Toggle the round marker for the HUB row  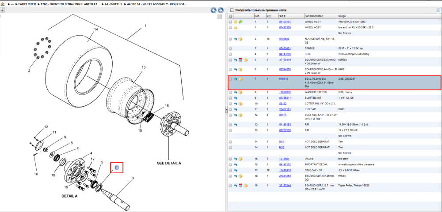pos(231,54)
